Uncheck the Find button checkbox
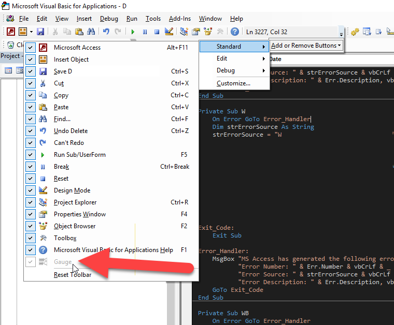Image resolution: width=394 pixels, height=325 pixels. (31, 119)
